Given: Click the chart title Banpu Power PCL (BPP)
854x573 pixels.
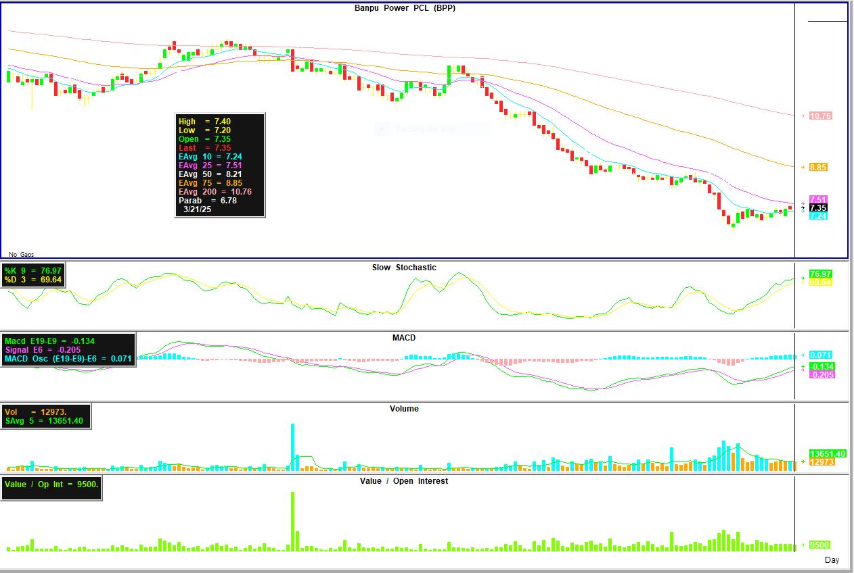Looking at the screenshot, I should 405,8.
